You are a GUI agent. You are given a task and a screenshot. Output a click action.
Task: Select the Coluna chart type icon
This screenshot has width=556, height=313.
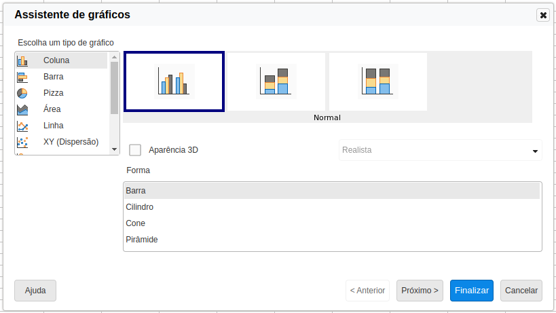coord(22,60)
